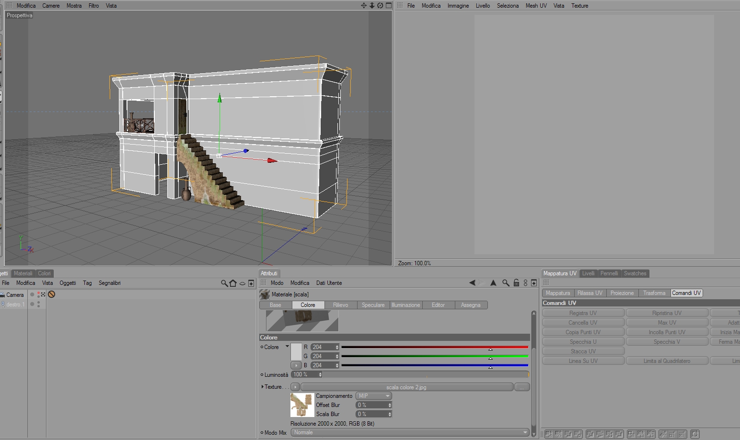Click Attributes mode-lock double-circle icon
The image size is (740, 440).
click(x=525, y=283)
